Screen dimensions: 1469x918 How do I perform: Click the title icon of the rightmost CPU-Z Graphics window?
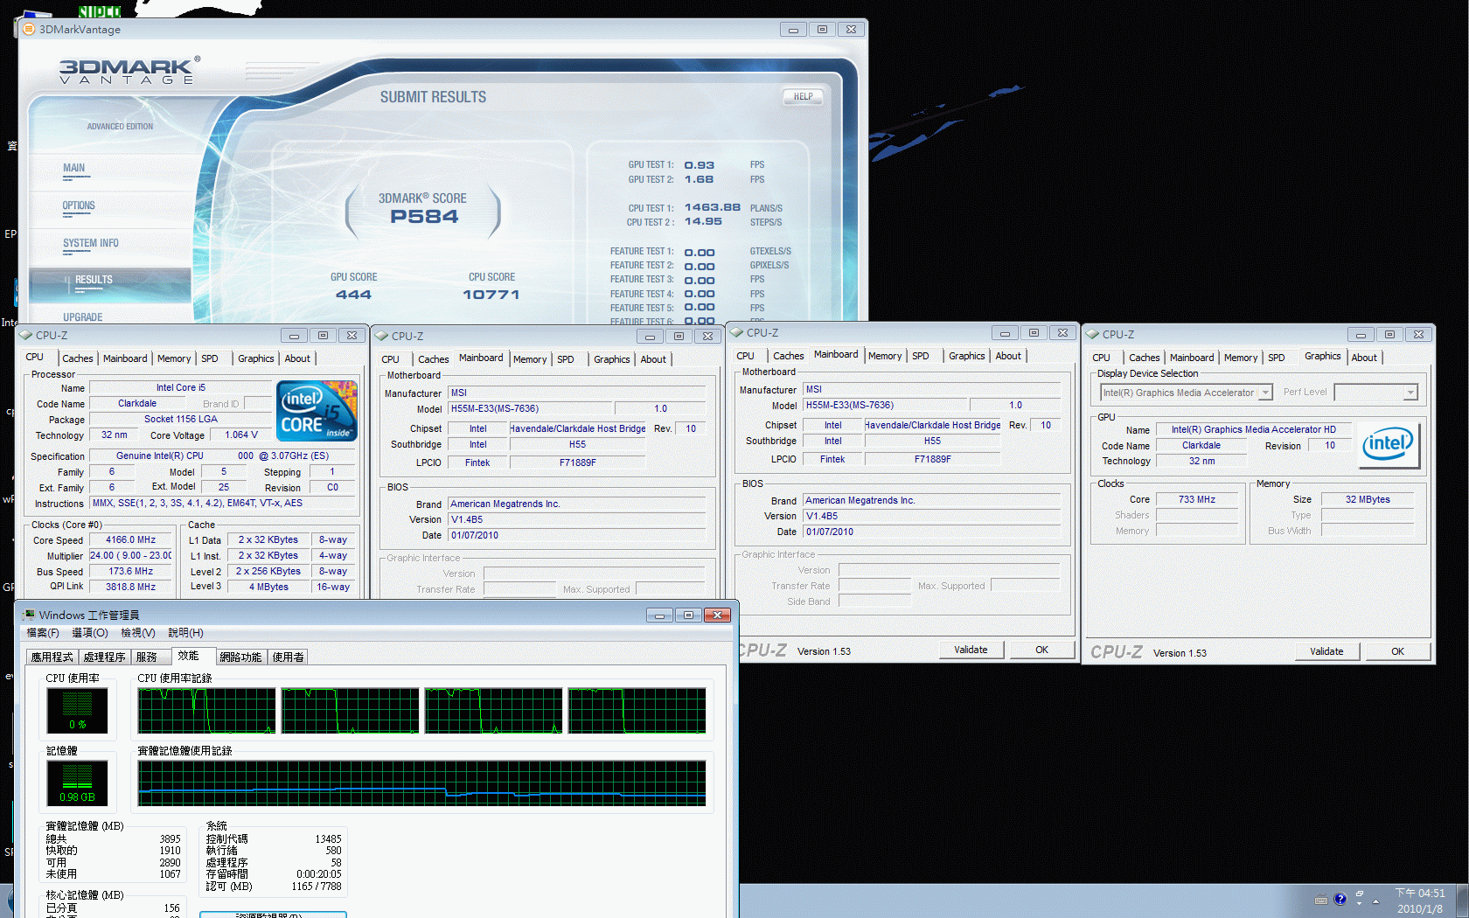(1092, 334)
